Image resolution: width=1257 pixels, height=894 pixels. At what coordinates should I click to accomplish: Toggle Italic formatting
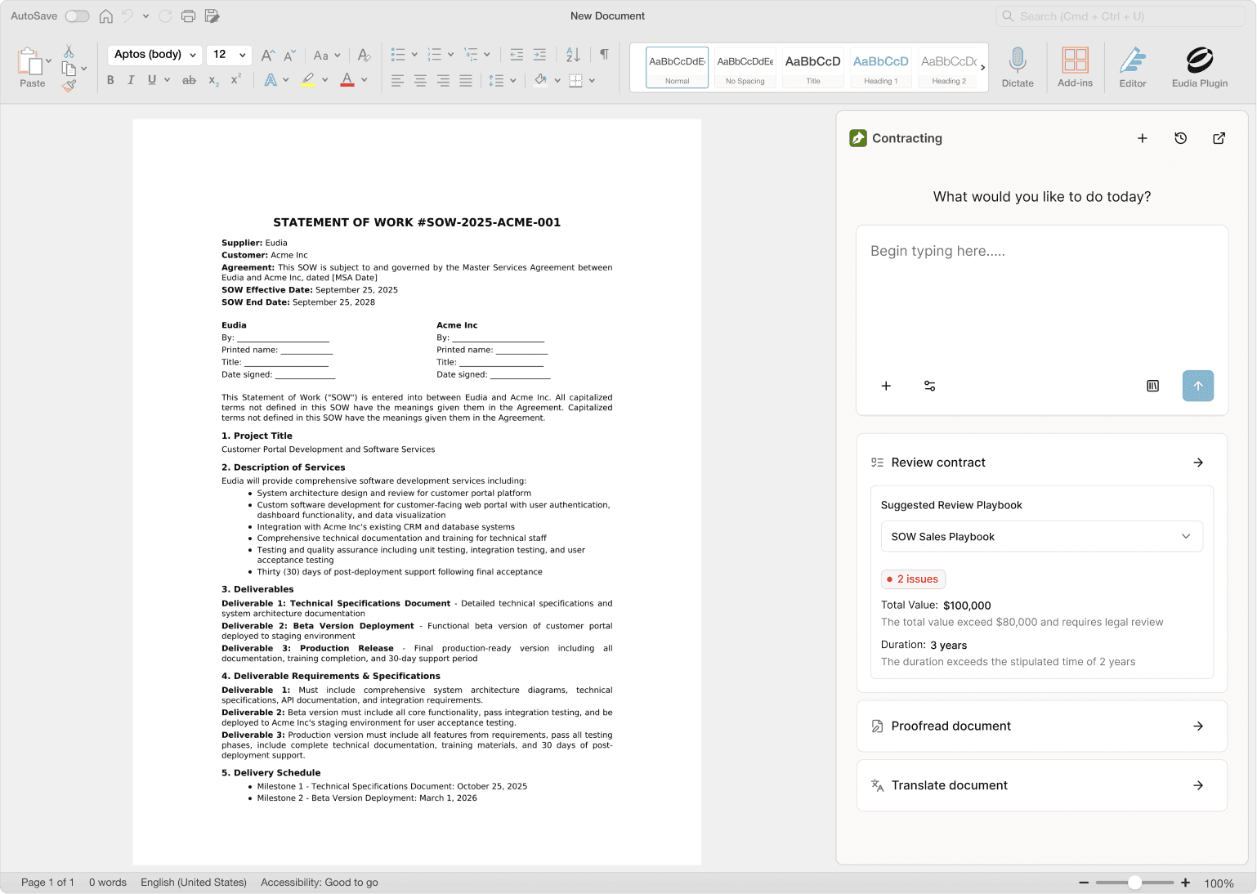pyautogui.click(x=131, y=80)
